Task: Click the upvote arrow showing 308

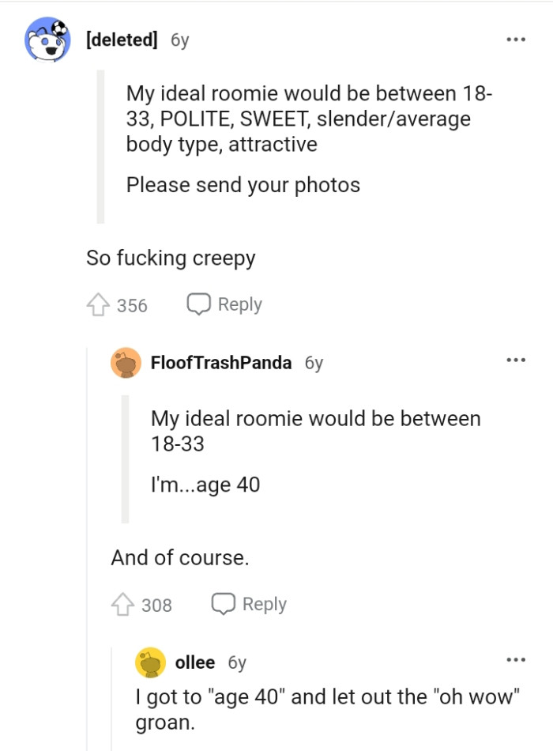Action: coord(123,603)
